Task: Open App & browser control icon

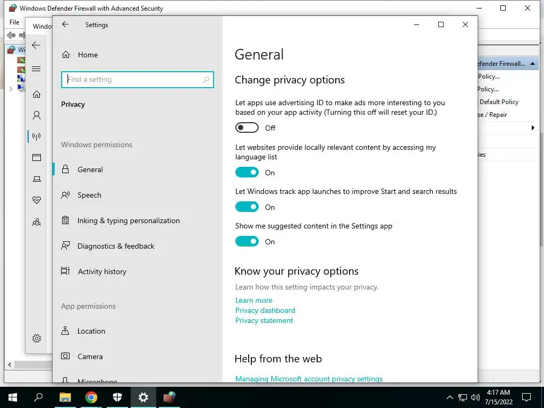Action: [37, 157]
